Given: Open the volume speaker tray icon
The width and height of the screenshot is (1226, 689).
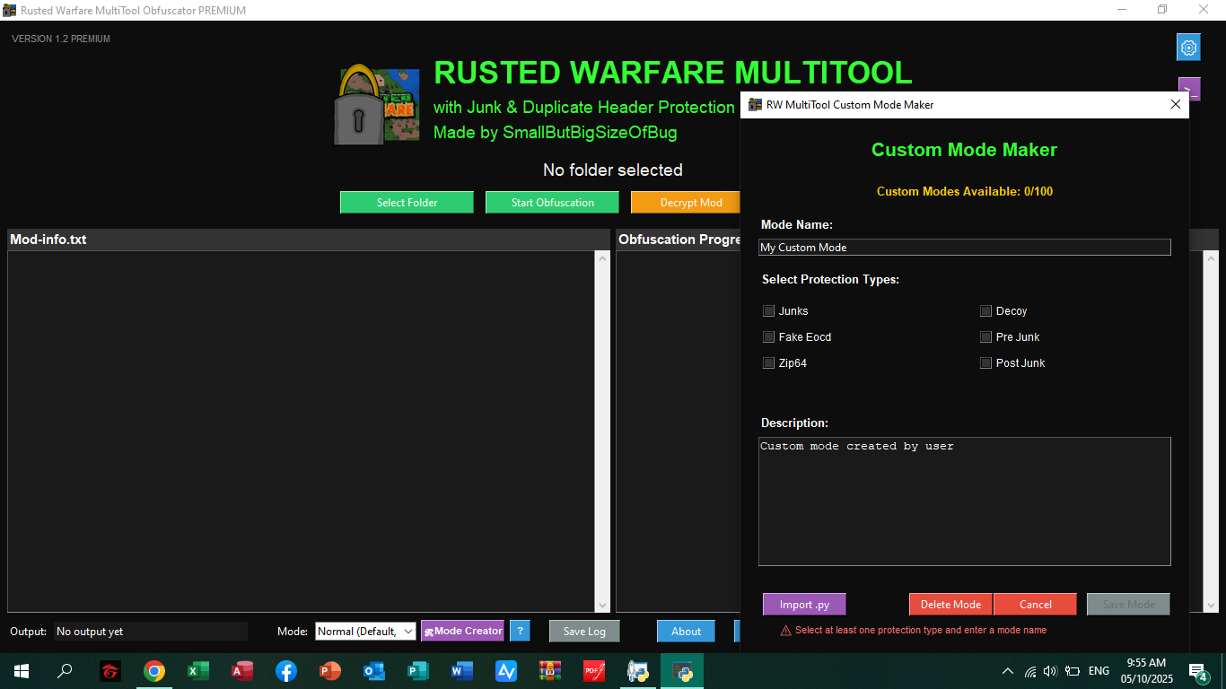Looking at the screenshot, I should tap(1051, 671).
